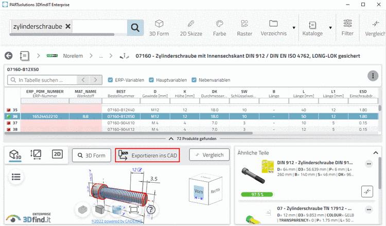Open Kataloge catalogs
386x226 pixels.
[312, 28]
